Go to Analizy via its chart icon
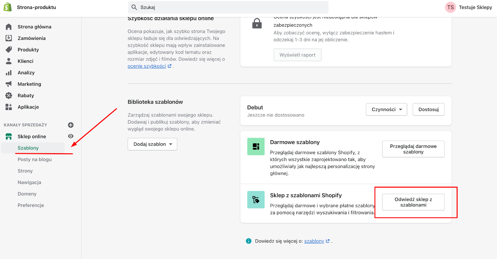This screenshot has width=497, height=259. pyautogui.click(x=26, y=72)
